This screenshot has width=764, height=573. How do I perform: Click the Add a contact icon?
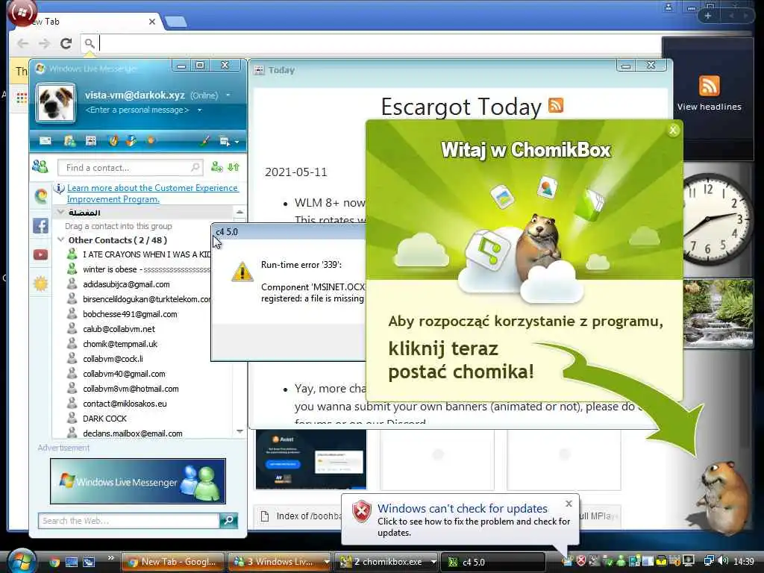(216, 167)
